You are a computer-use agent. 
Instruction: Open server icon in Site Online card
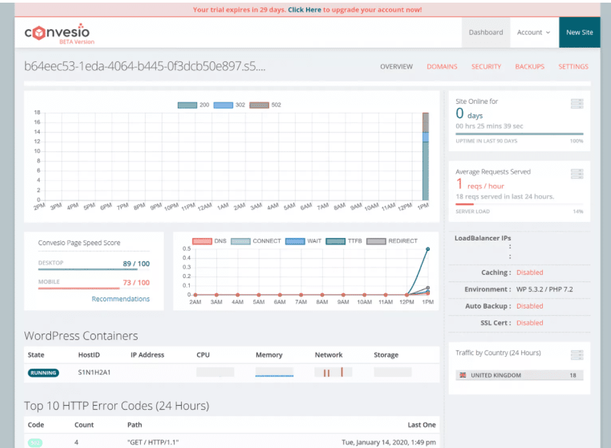coord(577,104)
